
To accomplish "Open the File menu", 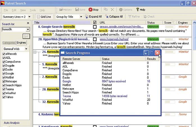I will [x=6, y=10].
